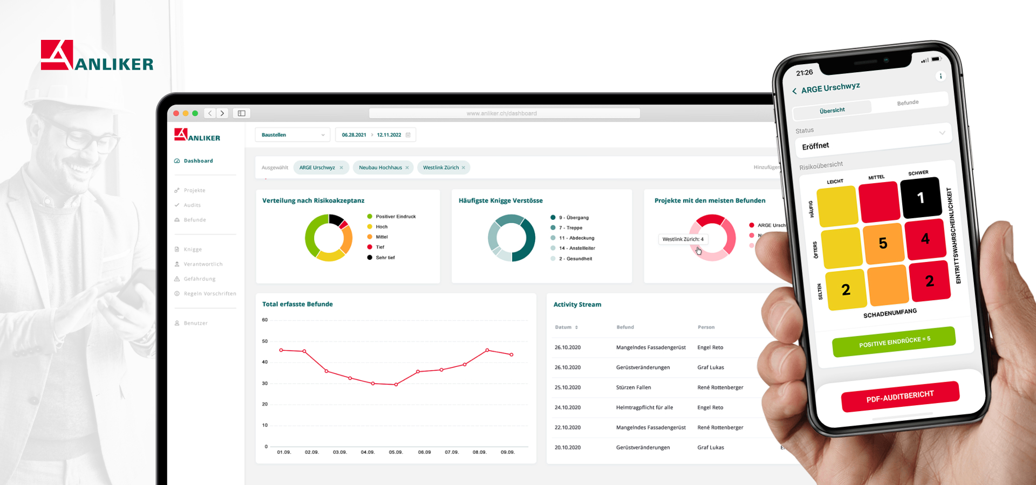Go forward with browser forward arrow
This screenshot has height=485, width=1036.
pyautogui.click(x=222, y=113)
